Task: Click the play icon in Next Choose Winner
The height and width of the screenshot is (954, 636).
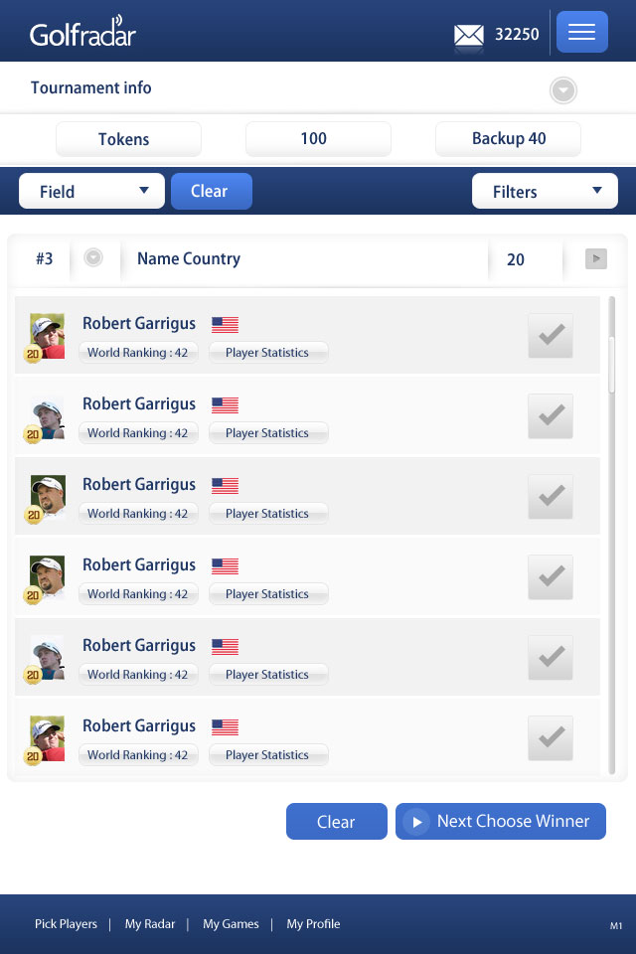Action: (x=416, y=822)
